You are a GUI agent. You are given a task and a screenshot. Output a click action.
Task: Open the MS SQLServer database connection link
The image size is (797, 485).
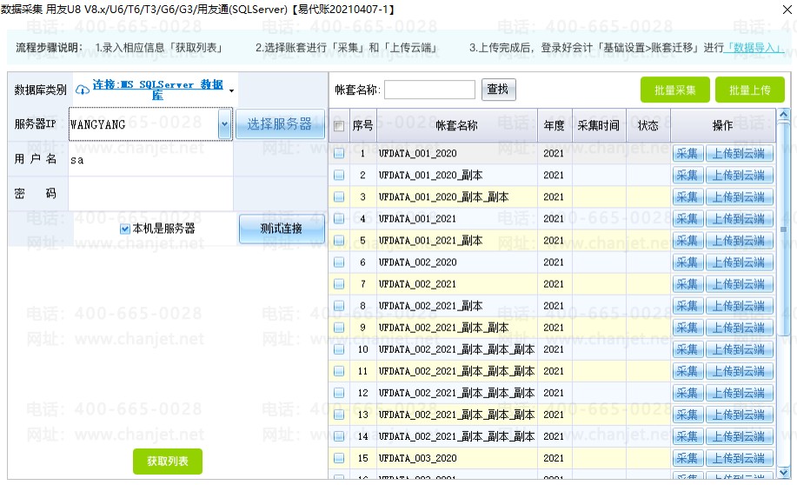[x=157, y=90]
